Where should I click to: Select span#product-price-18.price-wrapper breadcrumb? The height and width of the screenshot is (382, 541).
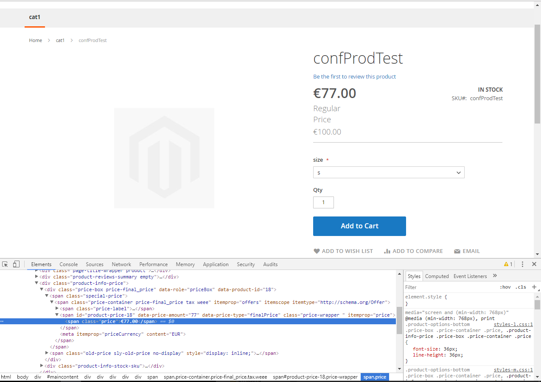tap(315, 377)
